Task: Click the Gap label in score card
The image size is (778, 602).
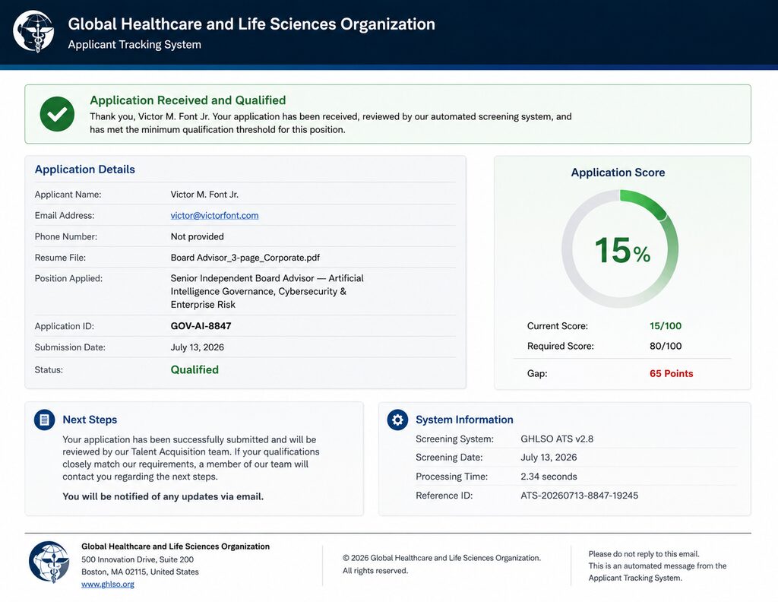Action: click(537, 374)
